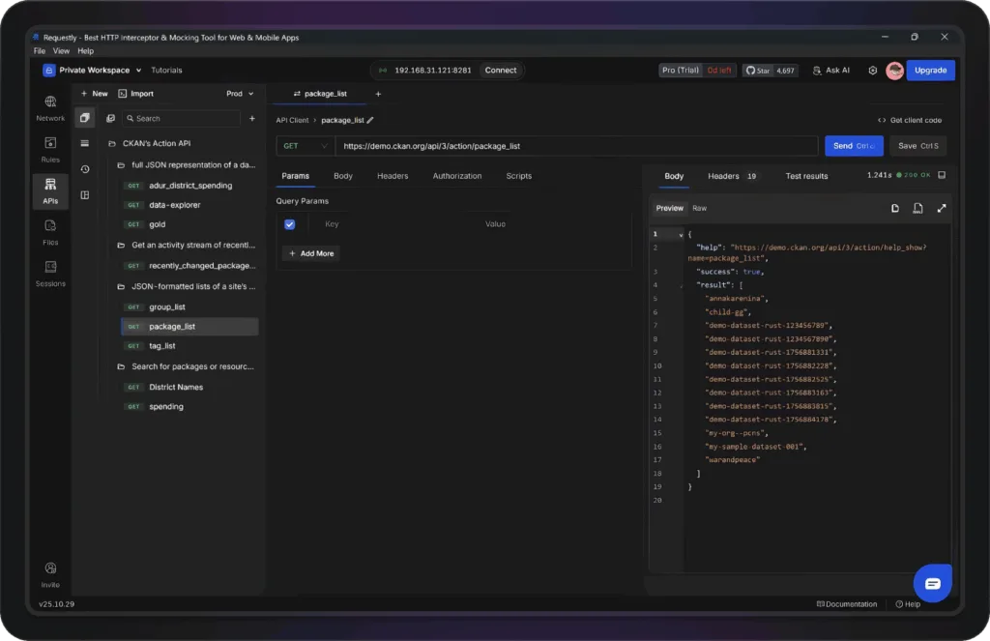Open the Files section
Image resolution: width=990 pixels, height=641 pixels.
point(49,232)
